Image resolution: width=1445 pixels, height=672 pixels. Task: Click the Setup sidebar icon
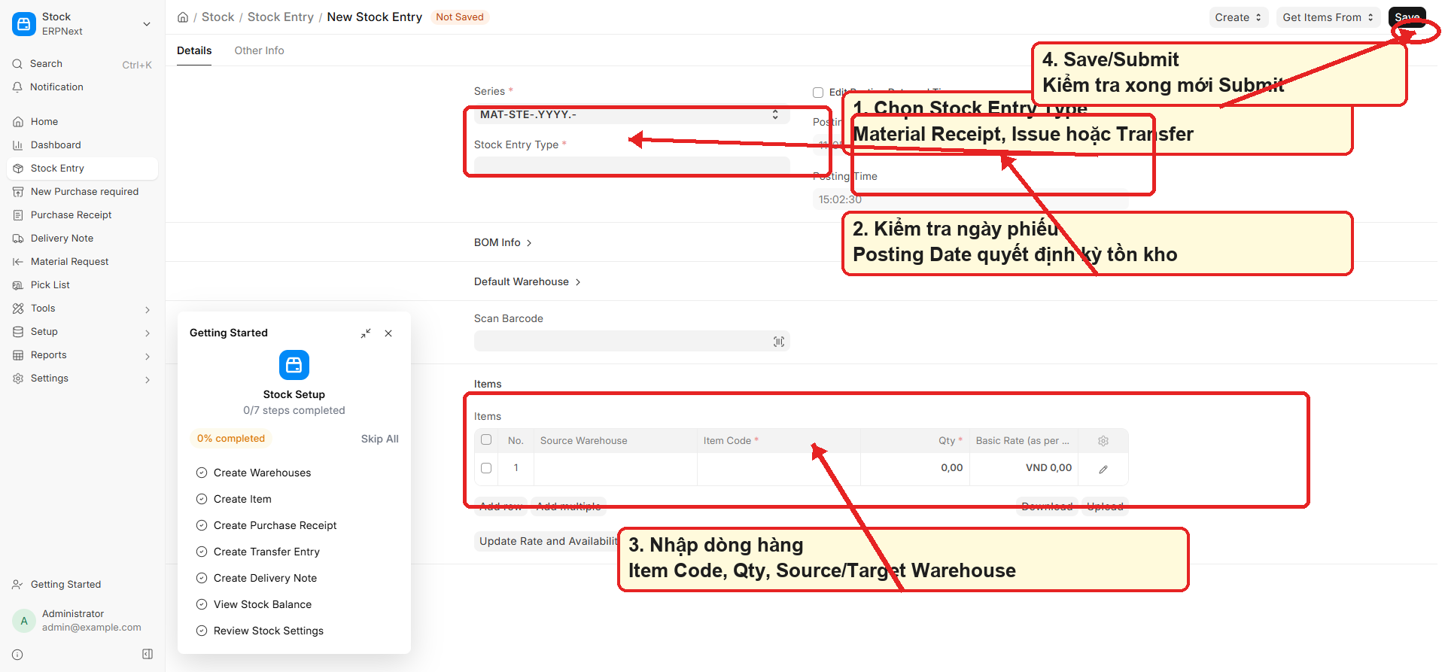[18, 332]
